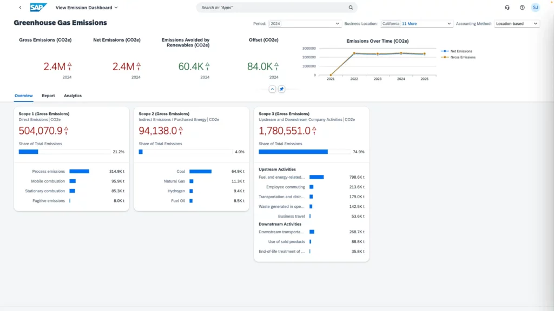Screen dimensions: 554x311
Task: Open the support headset icon
Action: pos(507,8)
